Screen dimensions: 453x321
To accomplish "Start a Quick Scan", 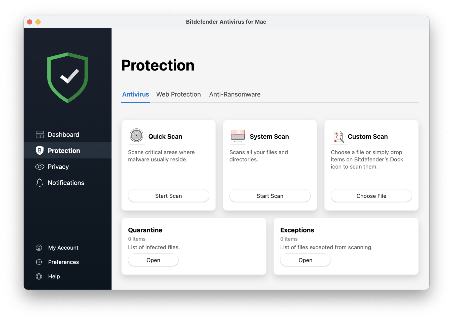I will (x=168, y=196).
